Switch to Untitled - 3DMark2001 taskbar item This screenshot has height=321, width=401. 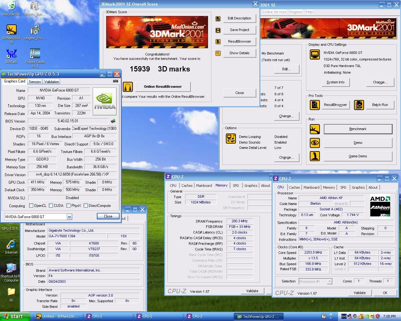pyautogui.click(x=58, y=316)
